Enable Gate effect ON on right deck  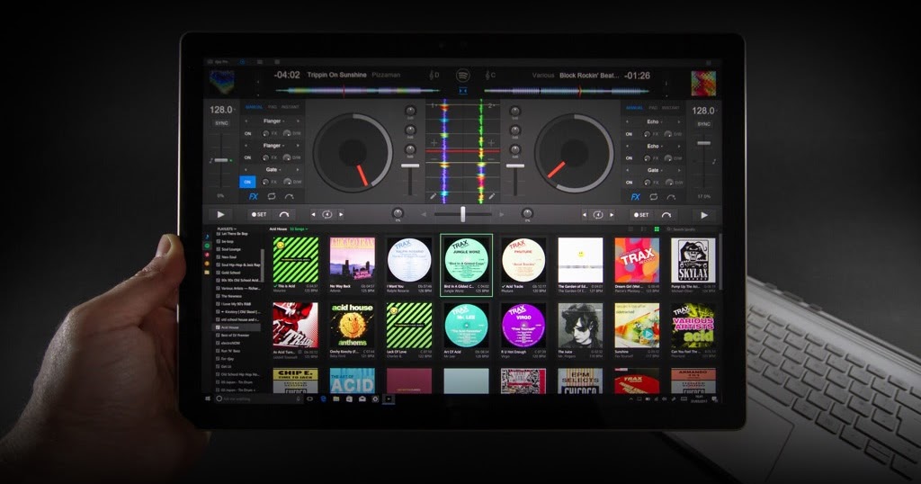point(629,183)
